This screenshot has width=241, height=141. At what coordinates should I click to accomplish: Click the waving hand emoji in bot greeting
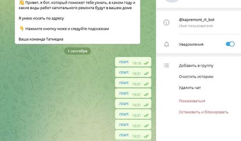coord(22,2)
